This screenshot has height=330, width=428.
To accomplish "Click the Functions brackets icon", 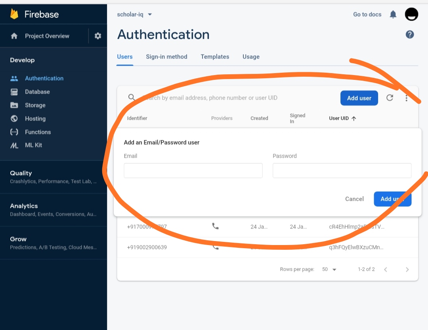I will point(14,132).
